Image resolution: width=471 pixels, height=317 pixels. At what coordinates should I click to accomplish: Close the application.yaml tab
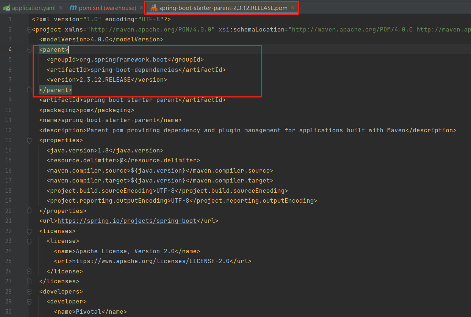tap(61, 8)
